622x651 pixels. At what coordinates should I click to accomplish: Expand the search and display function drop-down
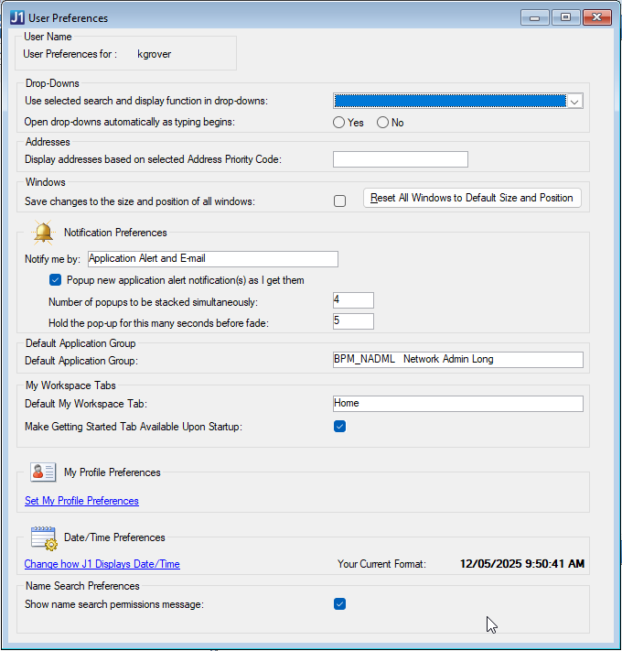point(574,102)
